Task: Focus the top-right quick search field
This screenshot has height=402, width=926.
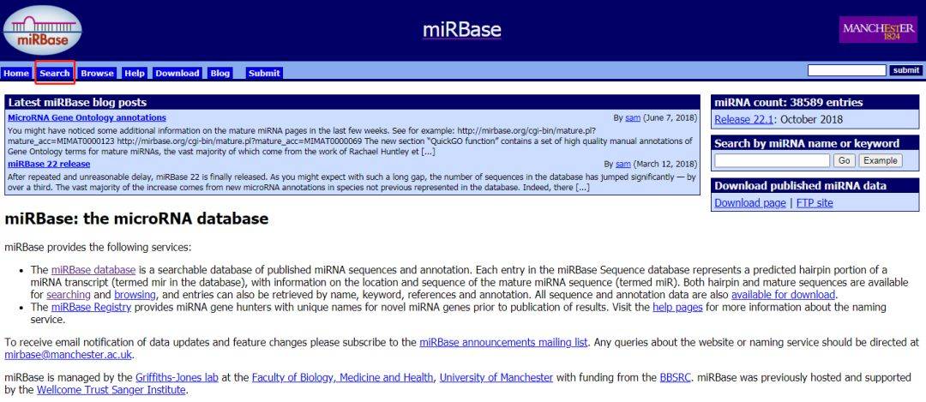Action: tap(847, 70)
